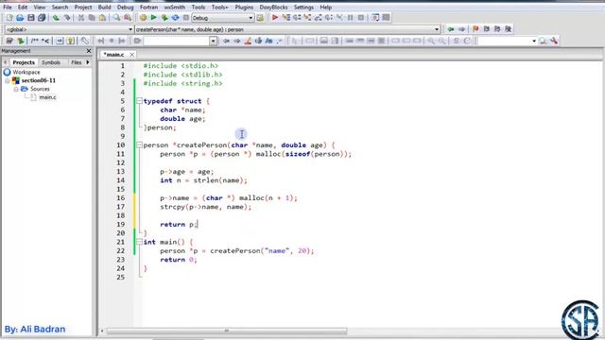Click the green Run arrow icon
Image resolution: width=605 pixels, height=340 pixels.
(x=153, y=18)
